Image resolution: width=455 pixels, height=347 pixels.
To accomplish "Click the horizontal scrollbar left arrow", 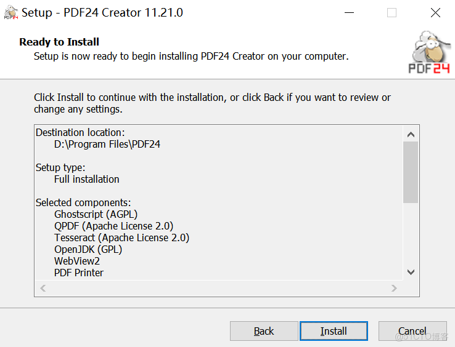I will [x=43, y=288].
